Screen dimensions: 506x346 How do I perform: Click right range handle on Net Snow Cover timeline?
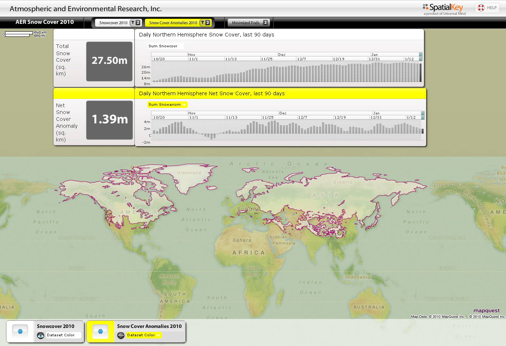click(x=423, y=115)
